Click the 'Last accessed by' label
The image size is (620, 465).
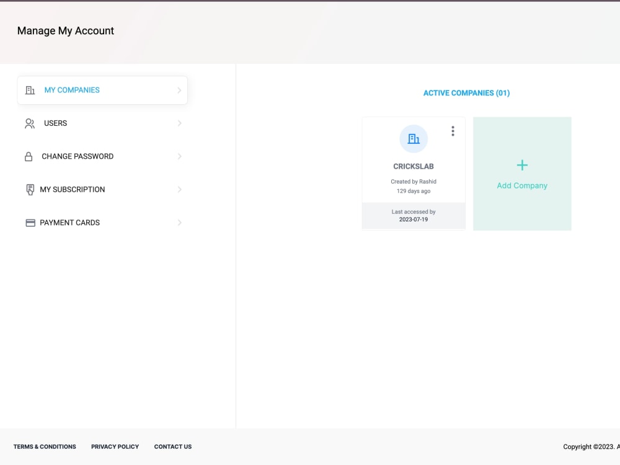click(414, 212)
